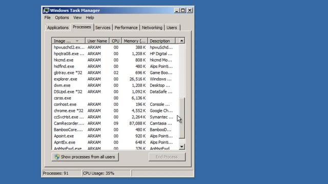Click the scrollbar up arrow
Screen dimensions: 328x184
click(x=181, y=41)
